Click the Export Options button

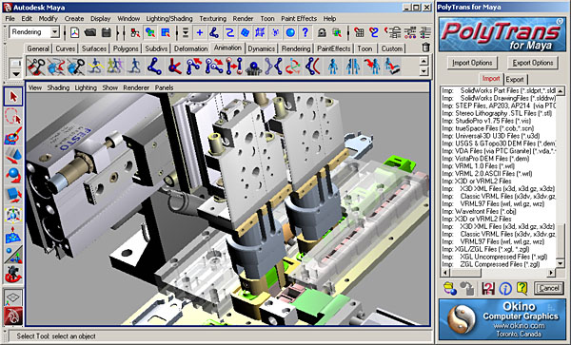pyautogui.click(x=533, y=63)
